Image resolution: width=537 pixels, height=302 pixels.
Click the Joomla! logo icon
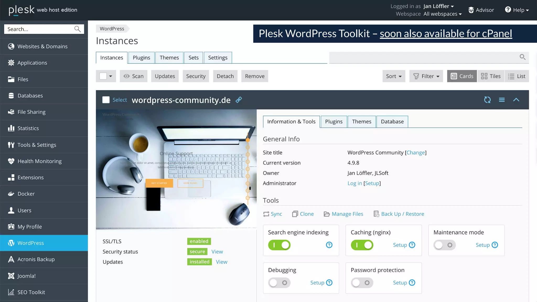pos(11,276)
